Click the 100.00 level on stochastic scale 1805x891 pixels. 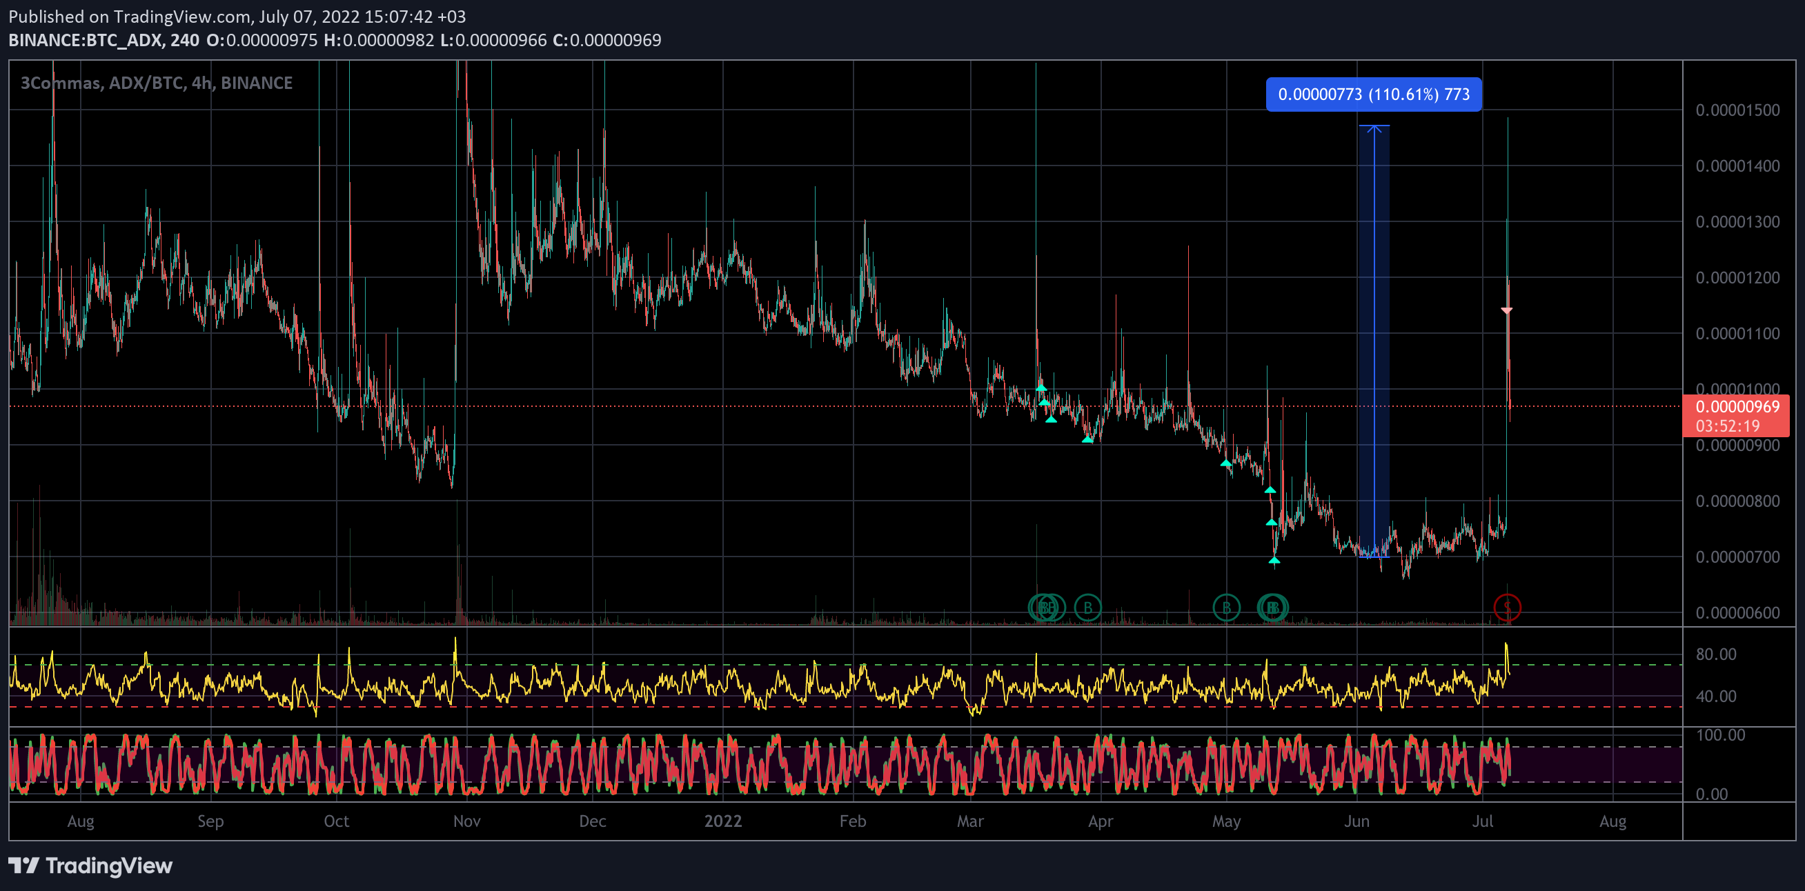pyautogui.click(x=1720, y=734)
